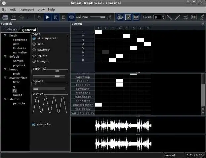Click the gears icon in the toolbar

(x=120, y=17)
